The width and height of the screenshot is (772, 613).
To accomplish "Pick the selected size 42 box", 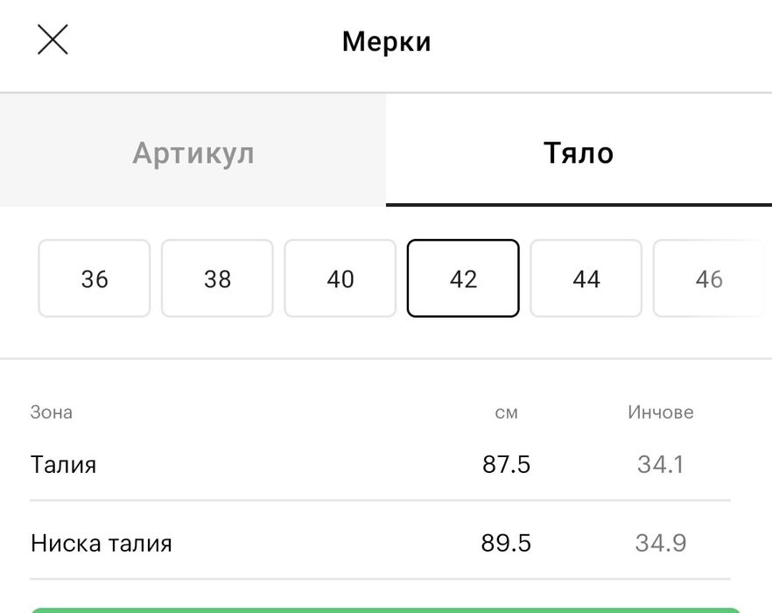I will (463, 278).
